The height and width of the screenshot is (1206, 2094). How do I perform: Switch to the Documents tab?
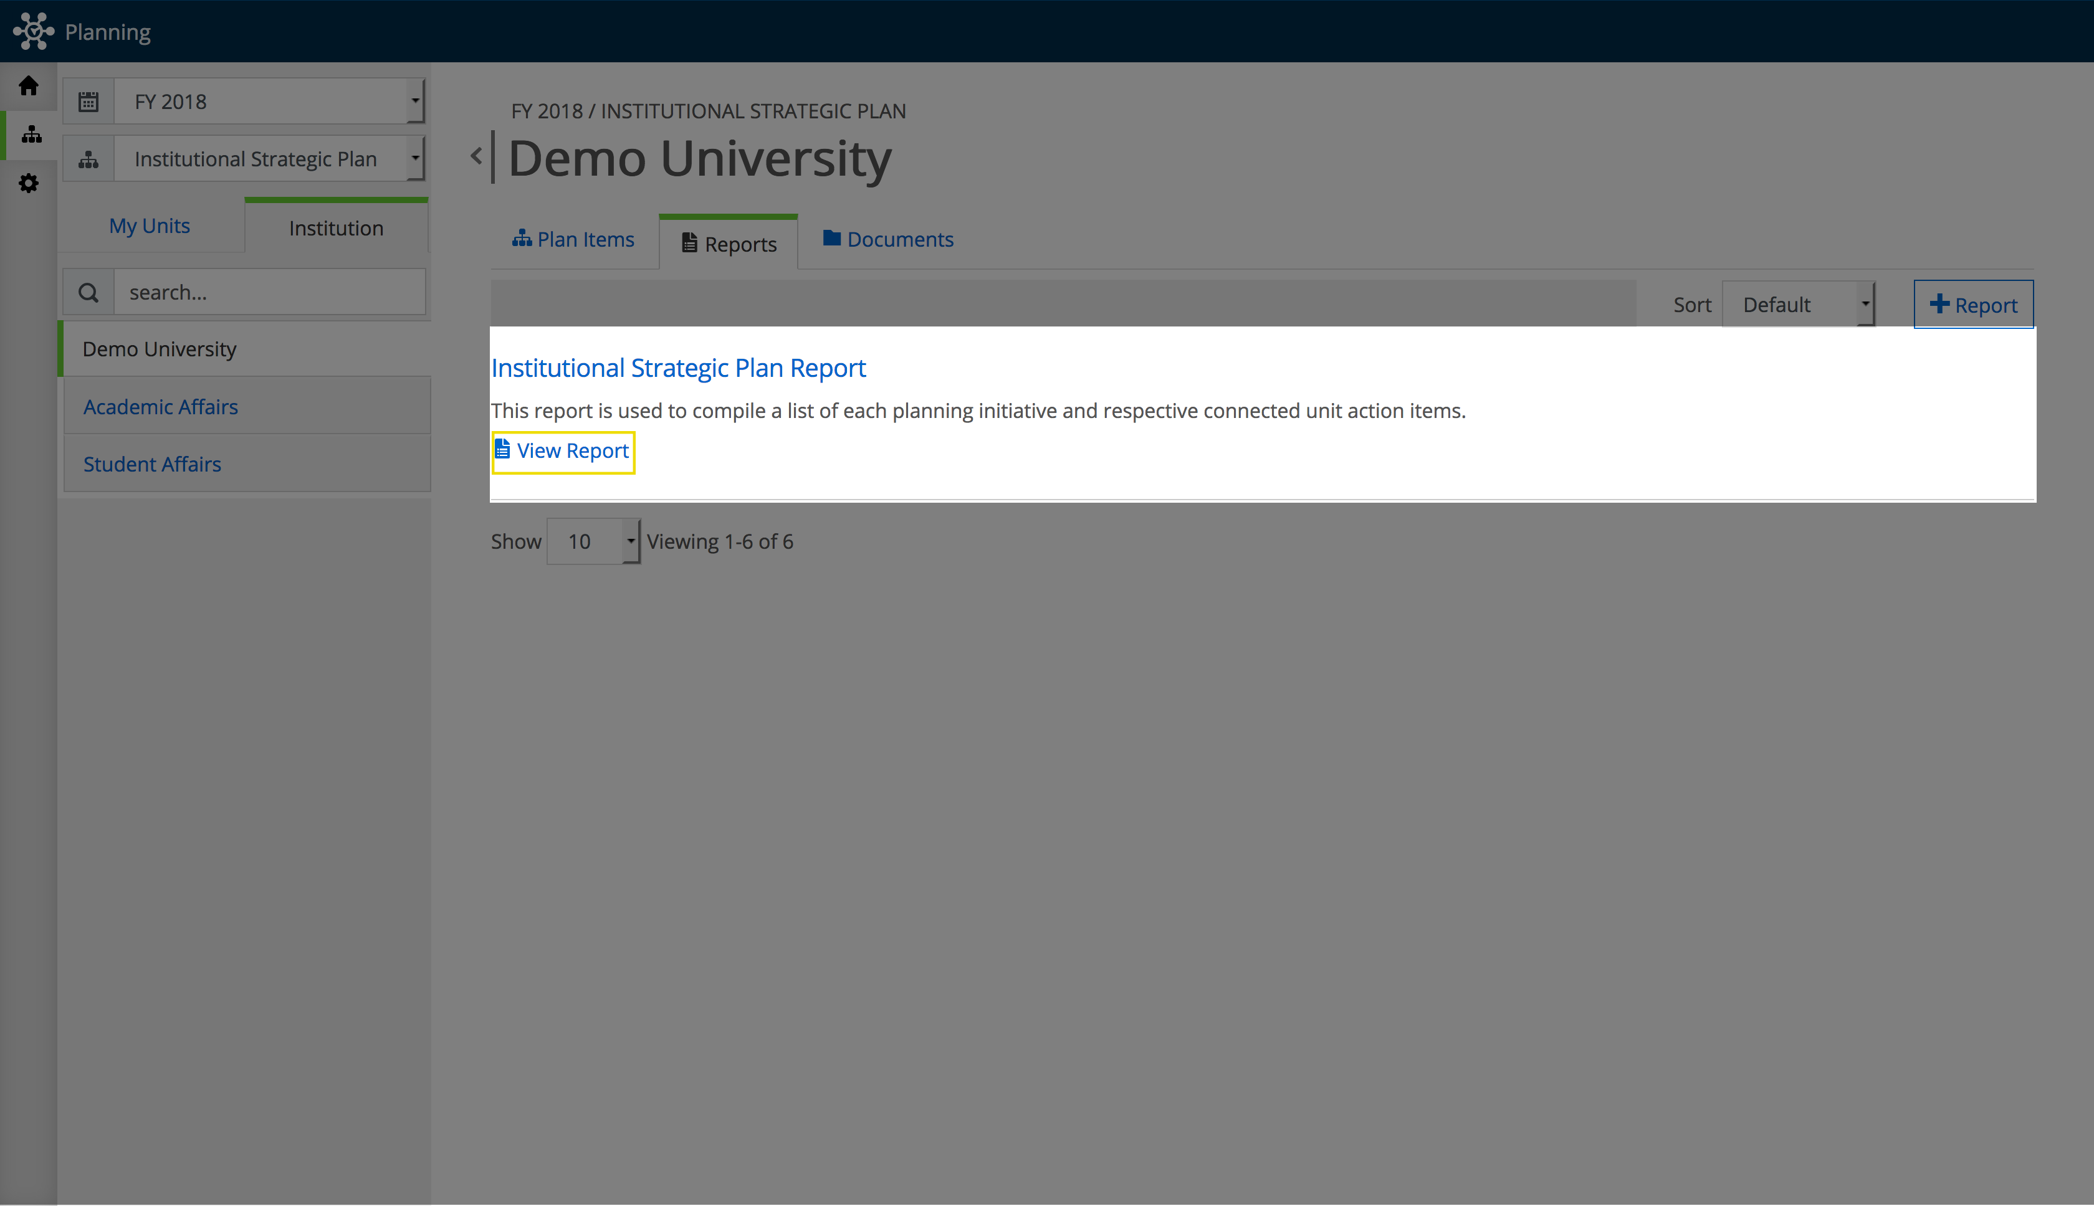pos(888,239)
